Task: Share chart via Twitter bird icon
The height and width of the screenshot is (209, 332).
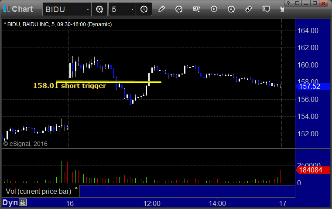Action: [282, 9]
